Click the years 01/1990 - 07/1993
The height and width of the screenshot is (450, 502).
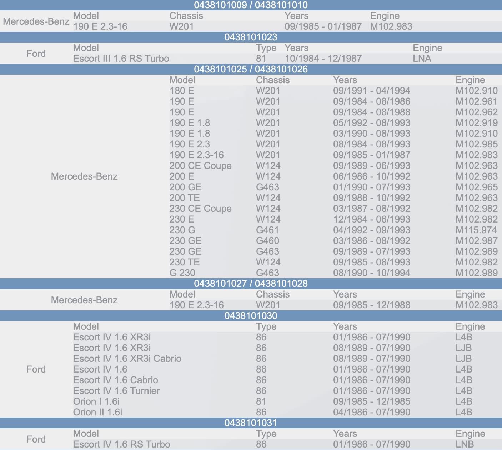(372, 187)
